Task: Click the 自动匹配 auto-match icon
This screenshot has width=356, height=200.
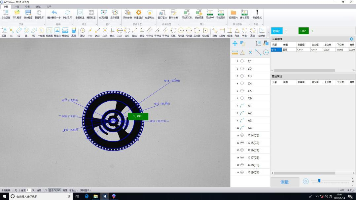Action: 6,14
